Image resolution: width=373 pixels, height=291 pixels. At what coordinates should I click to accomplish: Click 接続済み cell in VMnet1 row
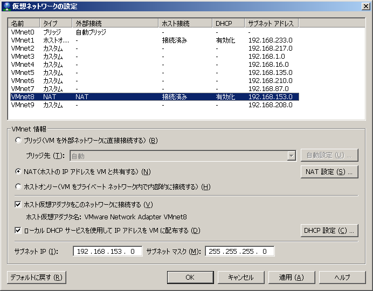point(175,40)
